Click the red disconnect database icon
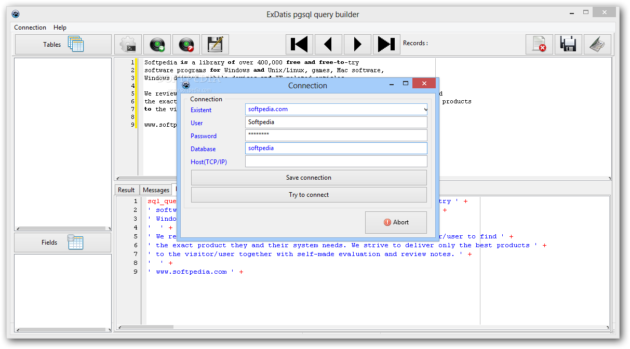 pyautogui.click(x=186, y=45)
